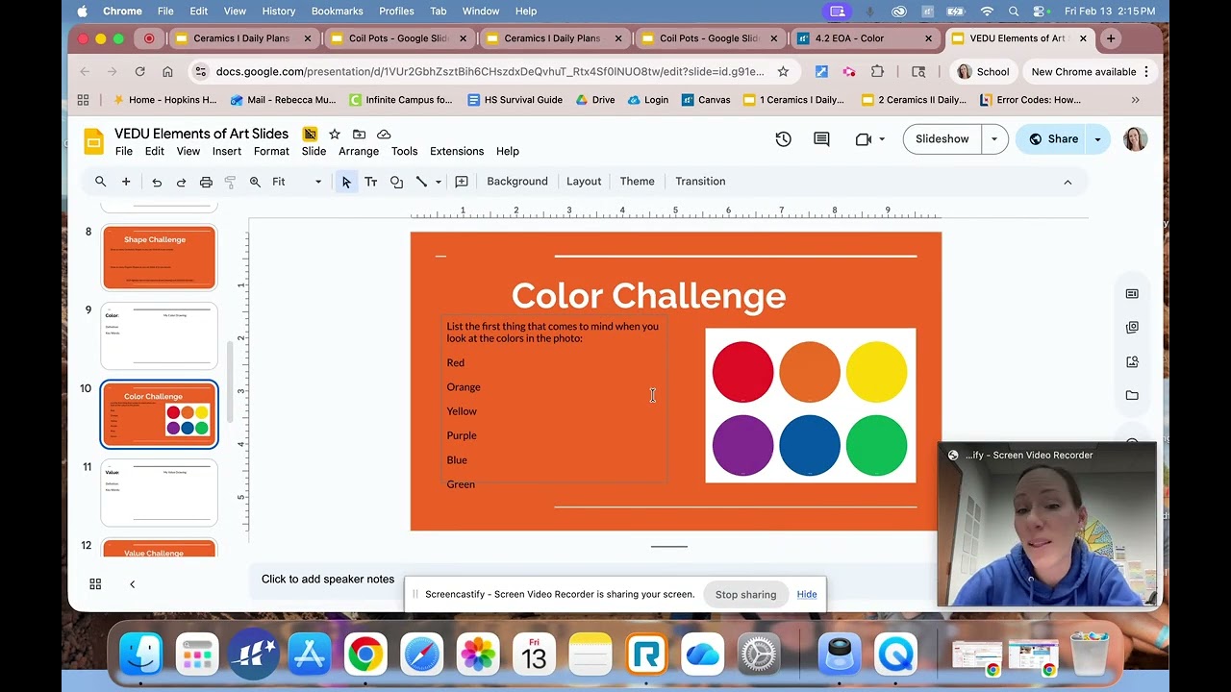Open Finder in the Dock
The height and width of the screenshot is (692, 1231).
140,655
